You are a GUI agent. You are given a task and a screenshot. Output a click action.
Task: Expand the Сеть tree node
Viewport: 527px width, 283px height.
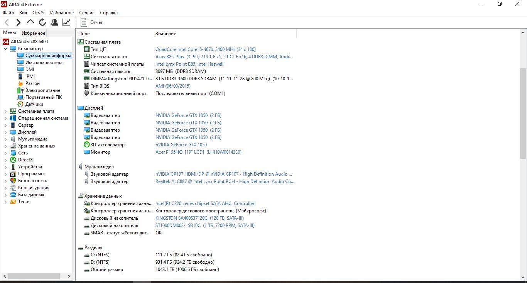pyautogui.click(x=5, y=153)
